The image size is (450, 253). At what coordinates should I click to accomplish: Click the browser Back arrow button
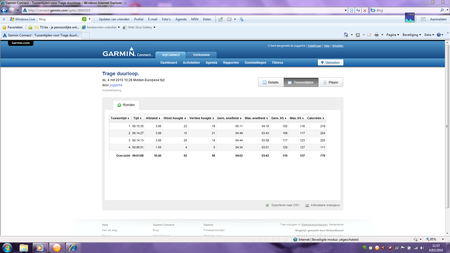4,10
